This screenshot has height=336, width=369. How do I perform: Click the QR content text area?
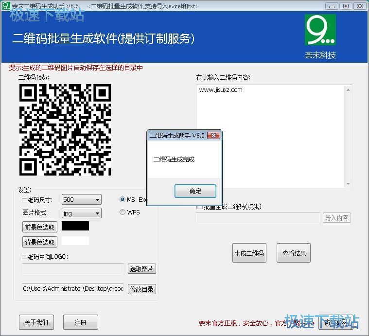click(271, 137)
